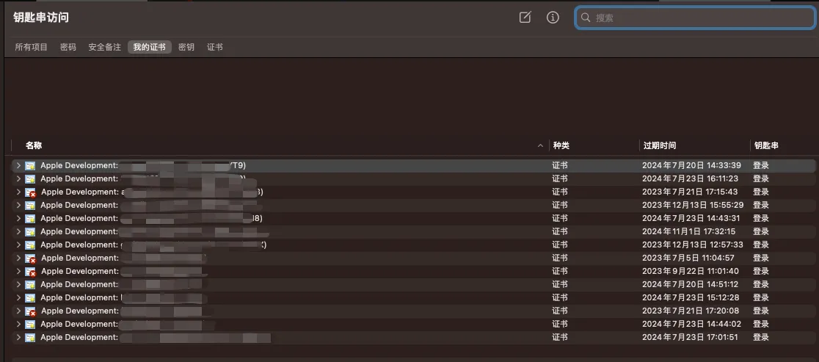Expand the certificate expiring 2024年7月23日 15:12:28
The image size is (819, 362).
point(18,298)
